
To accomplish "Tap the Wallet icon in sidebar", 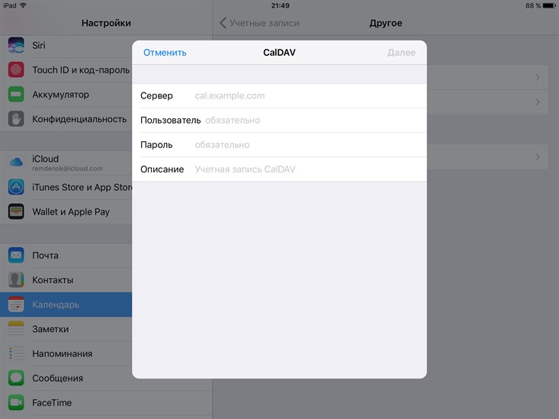I will tap(16, 211).
